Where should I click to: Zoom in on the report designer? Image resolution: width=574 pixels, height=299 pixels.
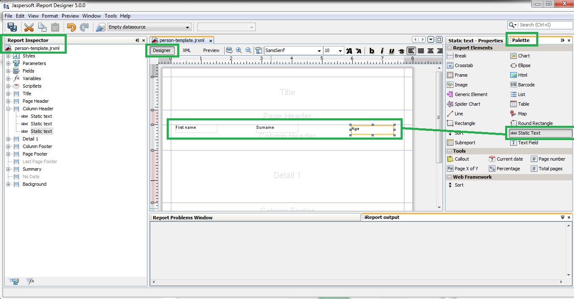coord(239,50)
